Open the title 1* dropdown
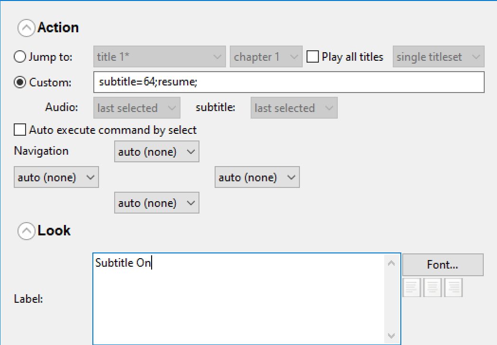 click(x=160, y=57)
